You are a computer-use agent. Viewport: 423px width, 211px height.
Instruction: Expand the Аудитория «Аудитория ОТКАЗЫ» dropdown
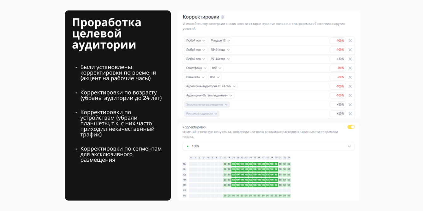(211, 86)
